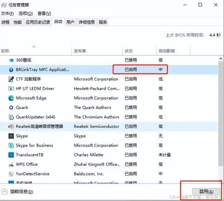224x201 pixels.
Task: Maximize the 任务管理器 window
Action: pyautogui.click(x=200, y=5)
